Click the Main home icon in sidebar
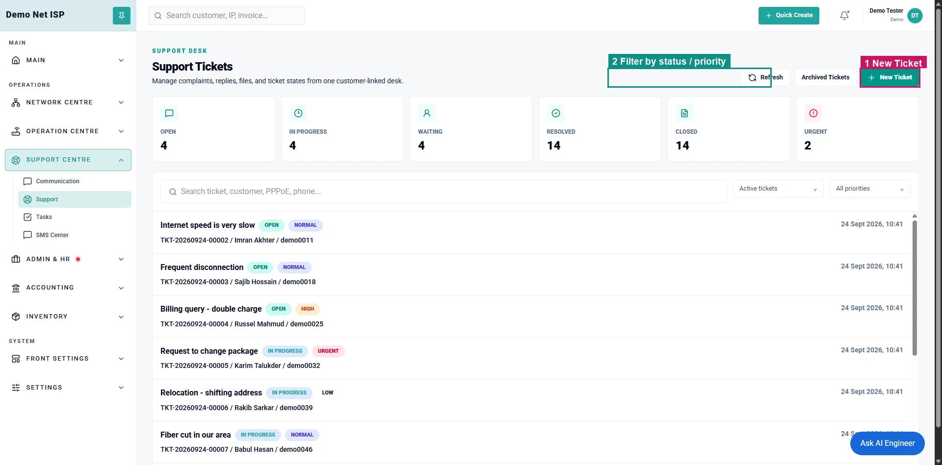Screen dimensions: 942x465 point(16,60)
